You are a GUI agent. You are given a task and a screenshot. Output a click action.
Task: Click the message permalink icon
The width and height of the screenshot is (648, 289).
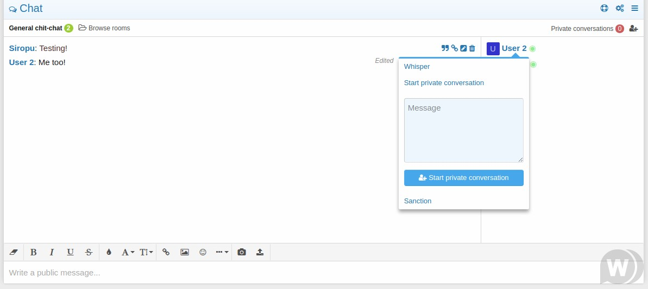[x=455, y=48]
